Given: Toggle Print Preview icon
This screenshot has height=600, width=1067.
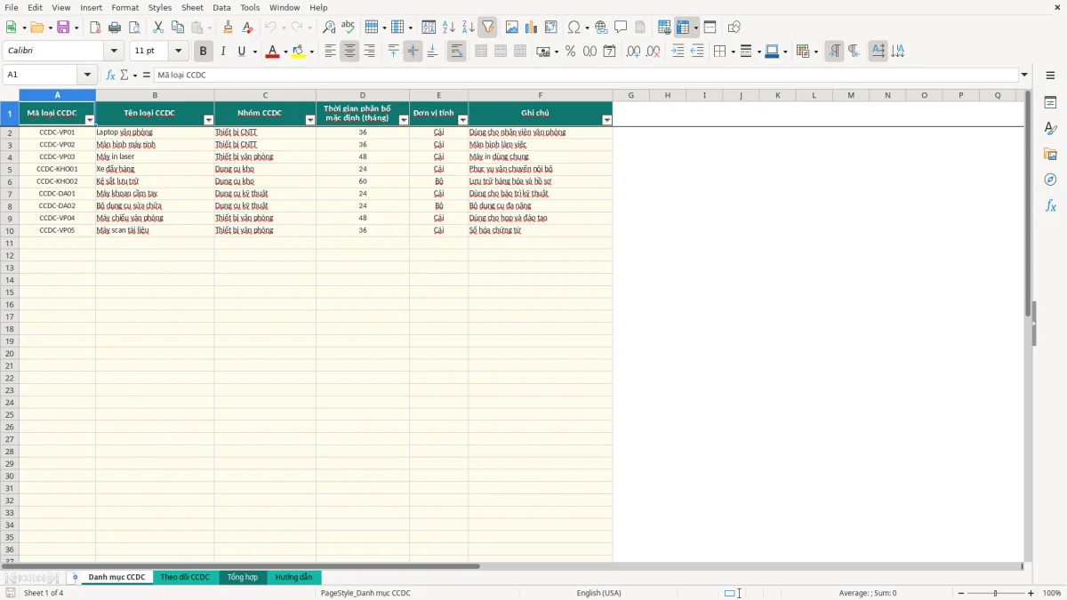Looking at the screenshot, I should click(134, 28).
